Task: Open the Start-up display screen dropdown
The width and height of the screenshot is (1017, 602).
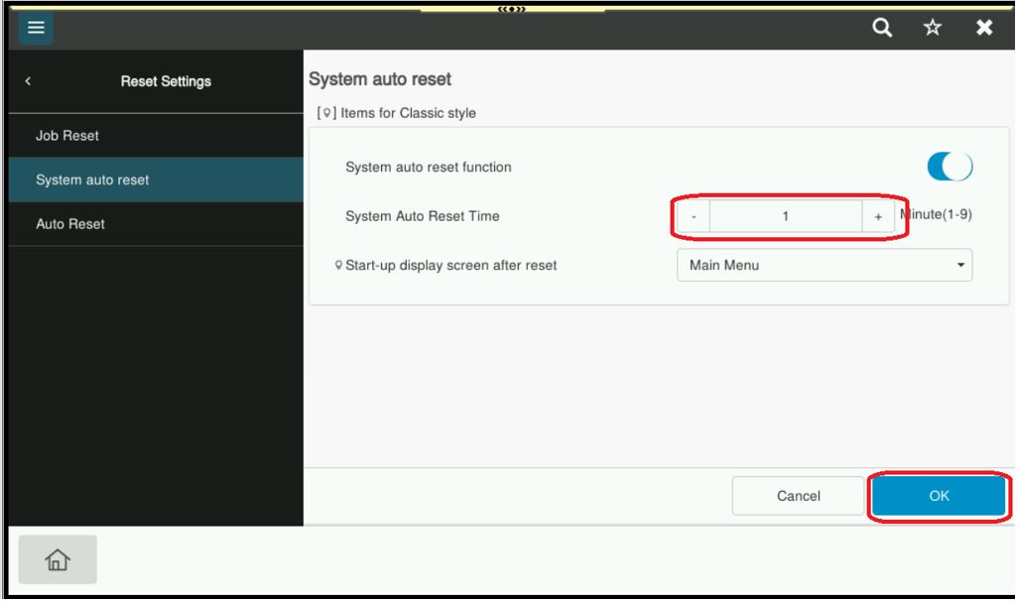Action: 824,265
